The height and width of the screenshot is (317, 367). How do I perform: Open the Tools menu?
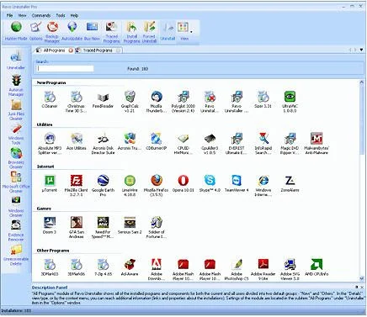coord(61,15)
